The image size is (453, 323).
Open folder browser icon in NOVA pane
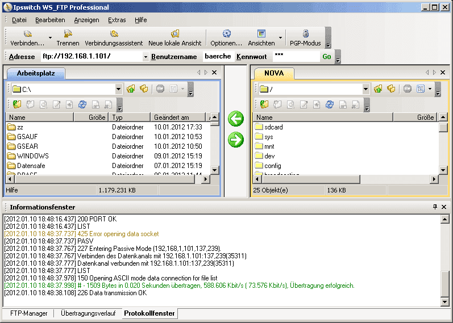pos(391,89)
